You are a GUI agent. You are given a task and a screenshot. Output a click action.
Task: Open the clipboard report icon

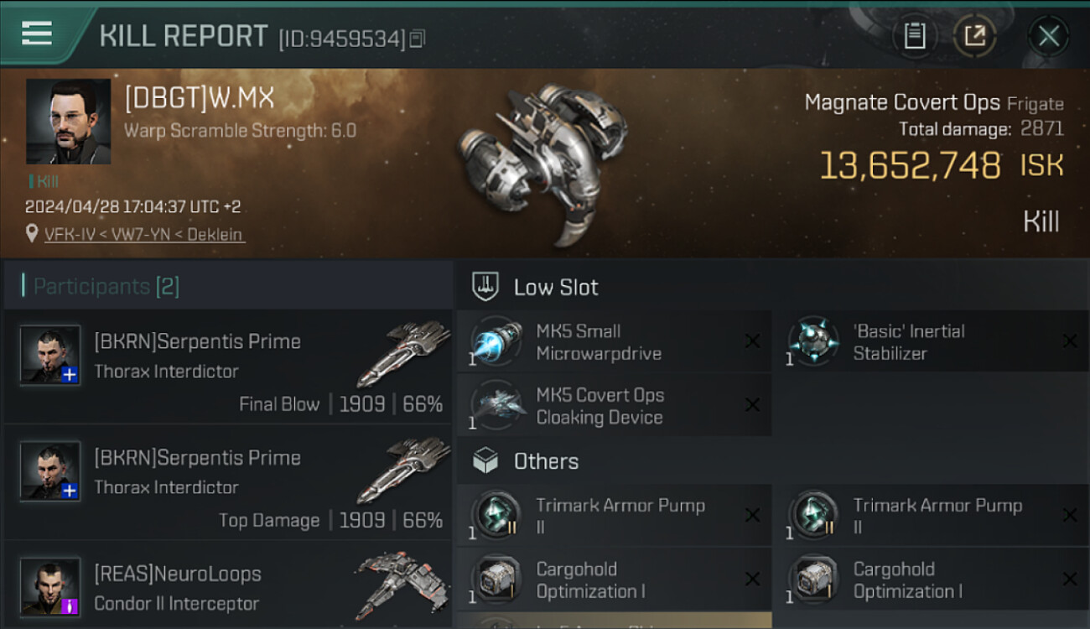tap(915, 36)
